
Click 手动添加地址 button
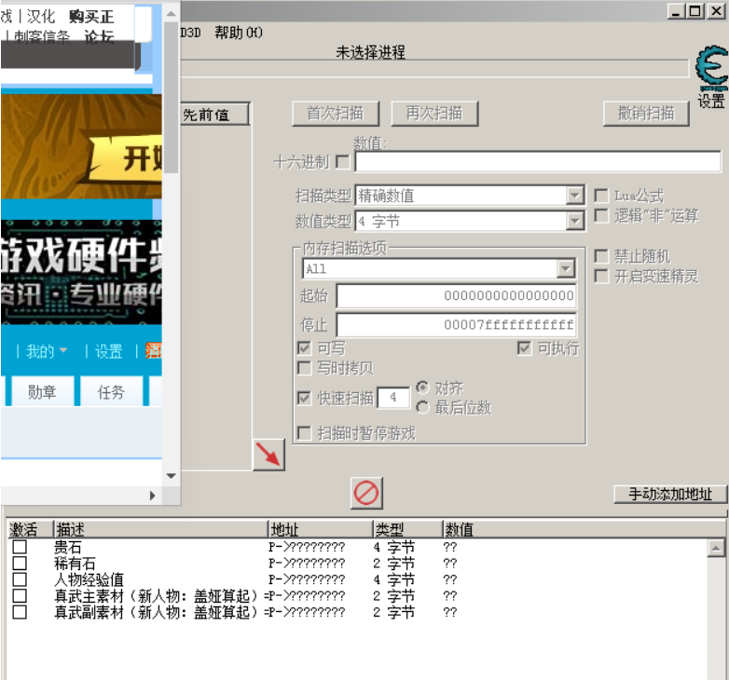point(670,495)
